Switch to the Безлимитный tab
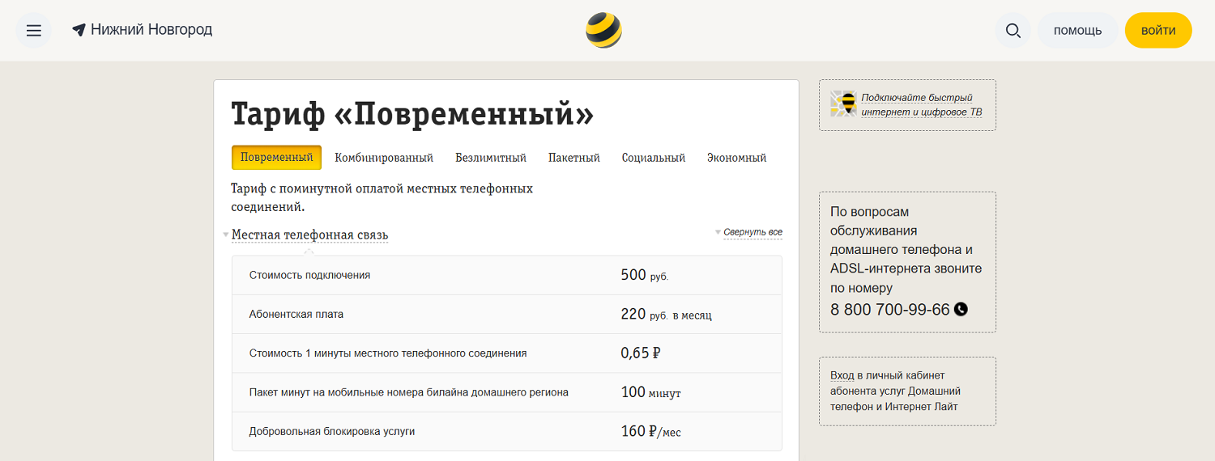 pyautogui.click(x=491, y=158)
